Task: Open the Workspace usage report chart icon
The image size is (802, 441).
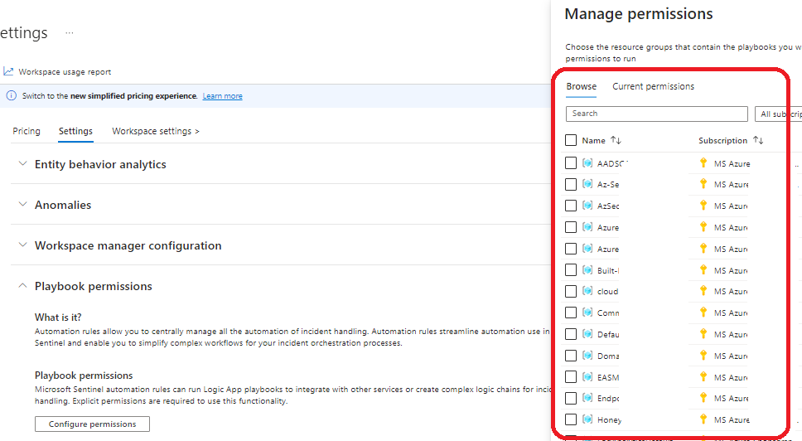Action: (8, 71)
